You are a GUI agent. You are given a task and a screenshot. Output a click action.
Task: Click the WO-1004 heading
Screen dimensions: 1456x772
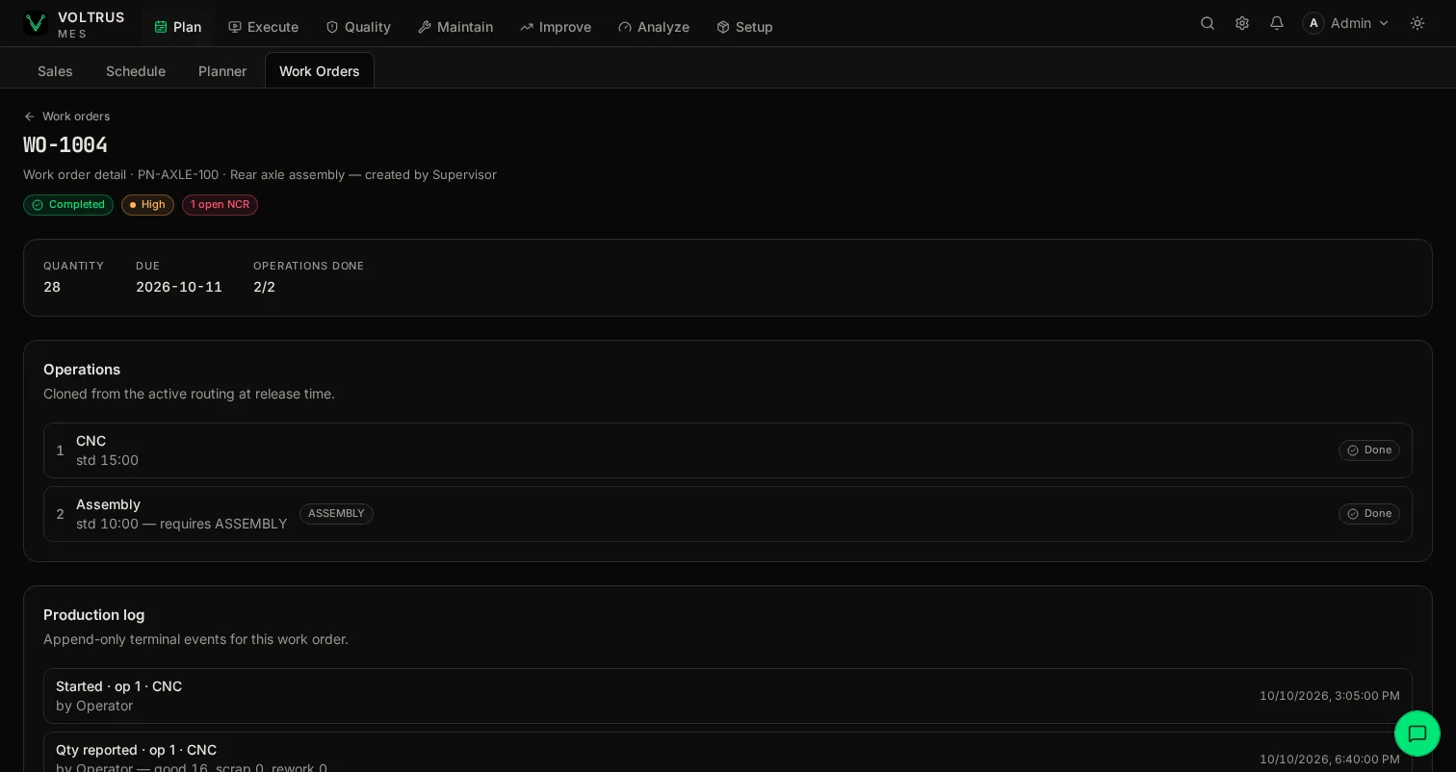(x=65, y=145)
